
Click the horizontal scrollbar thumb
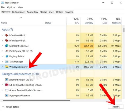[x=37, y=100]
